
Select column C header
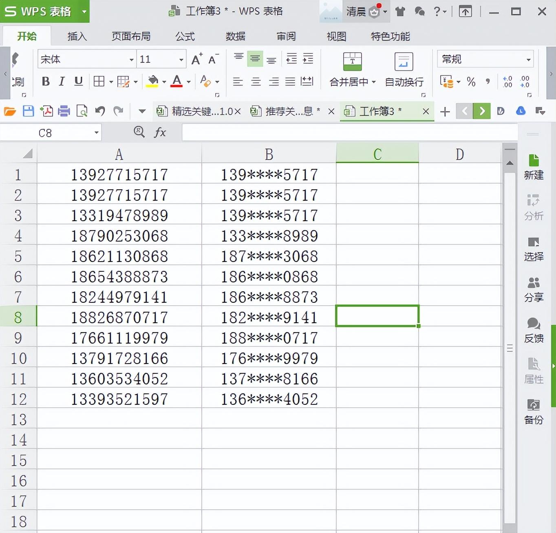377,154
